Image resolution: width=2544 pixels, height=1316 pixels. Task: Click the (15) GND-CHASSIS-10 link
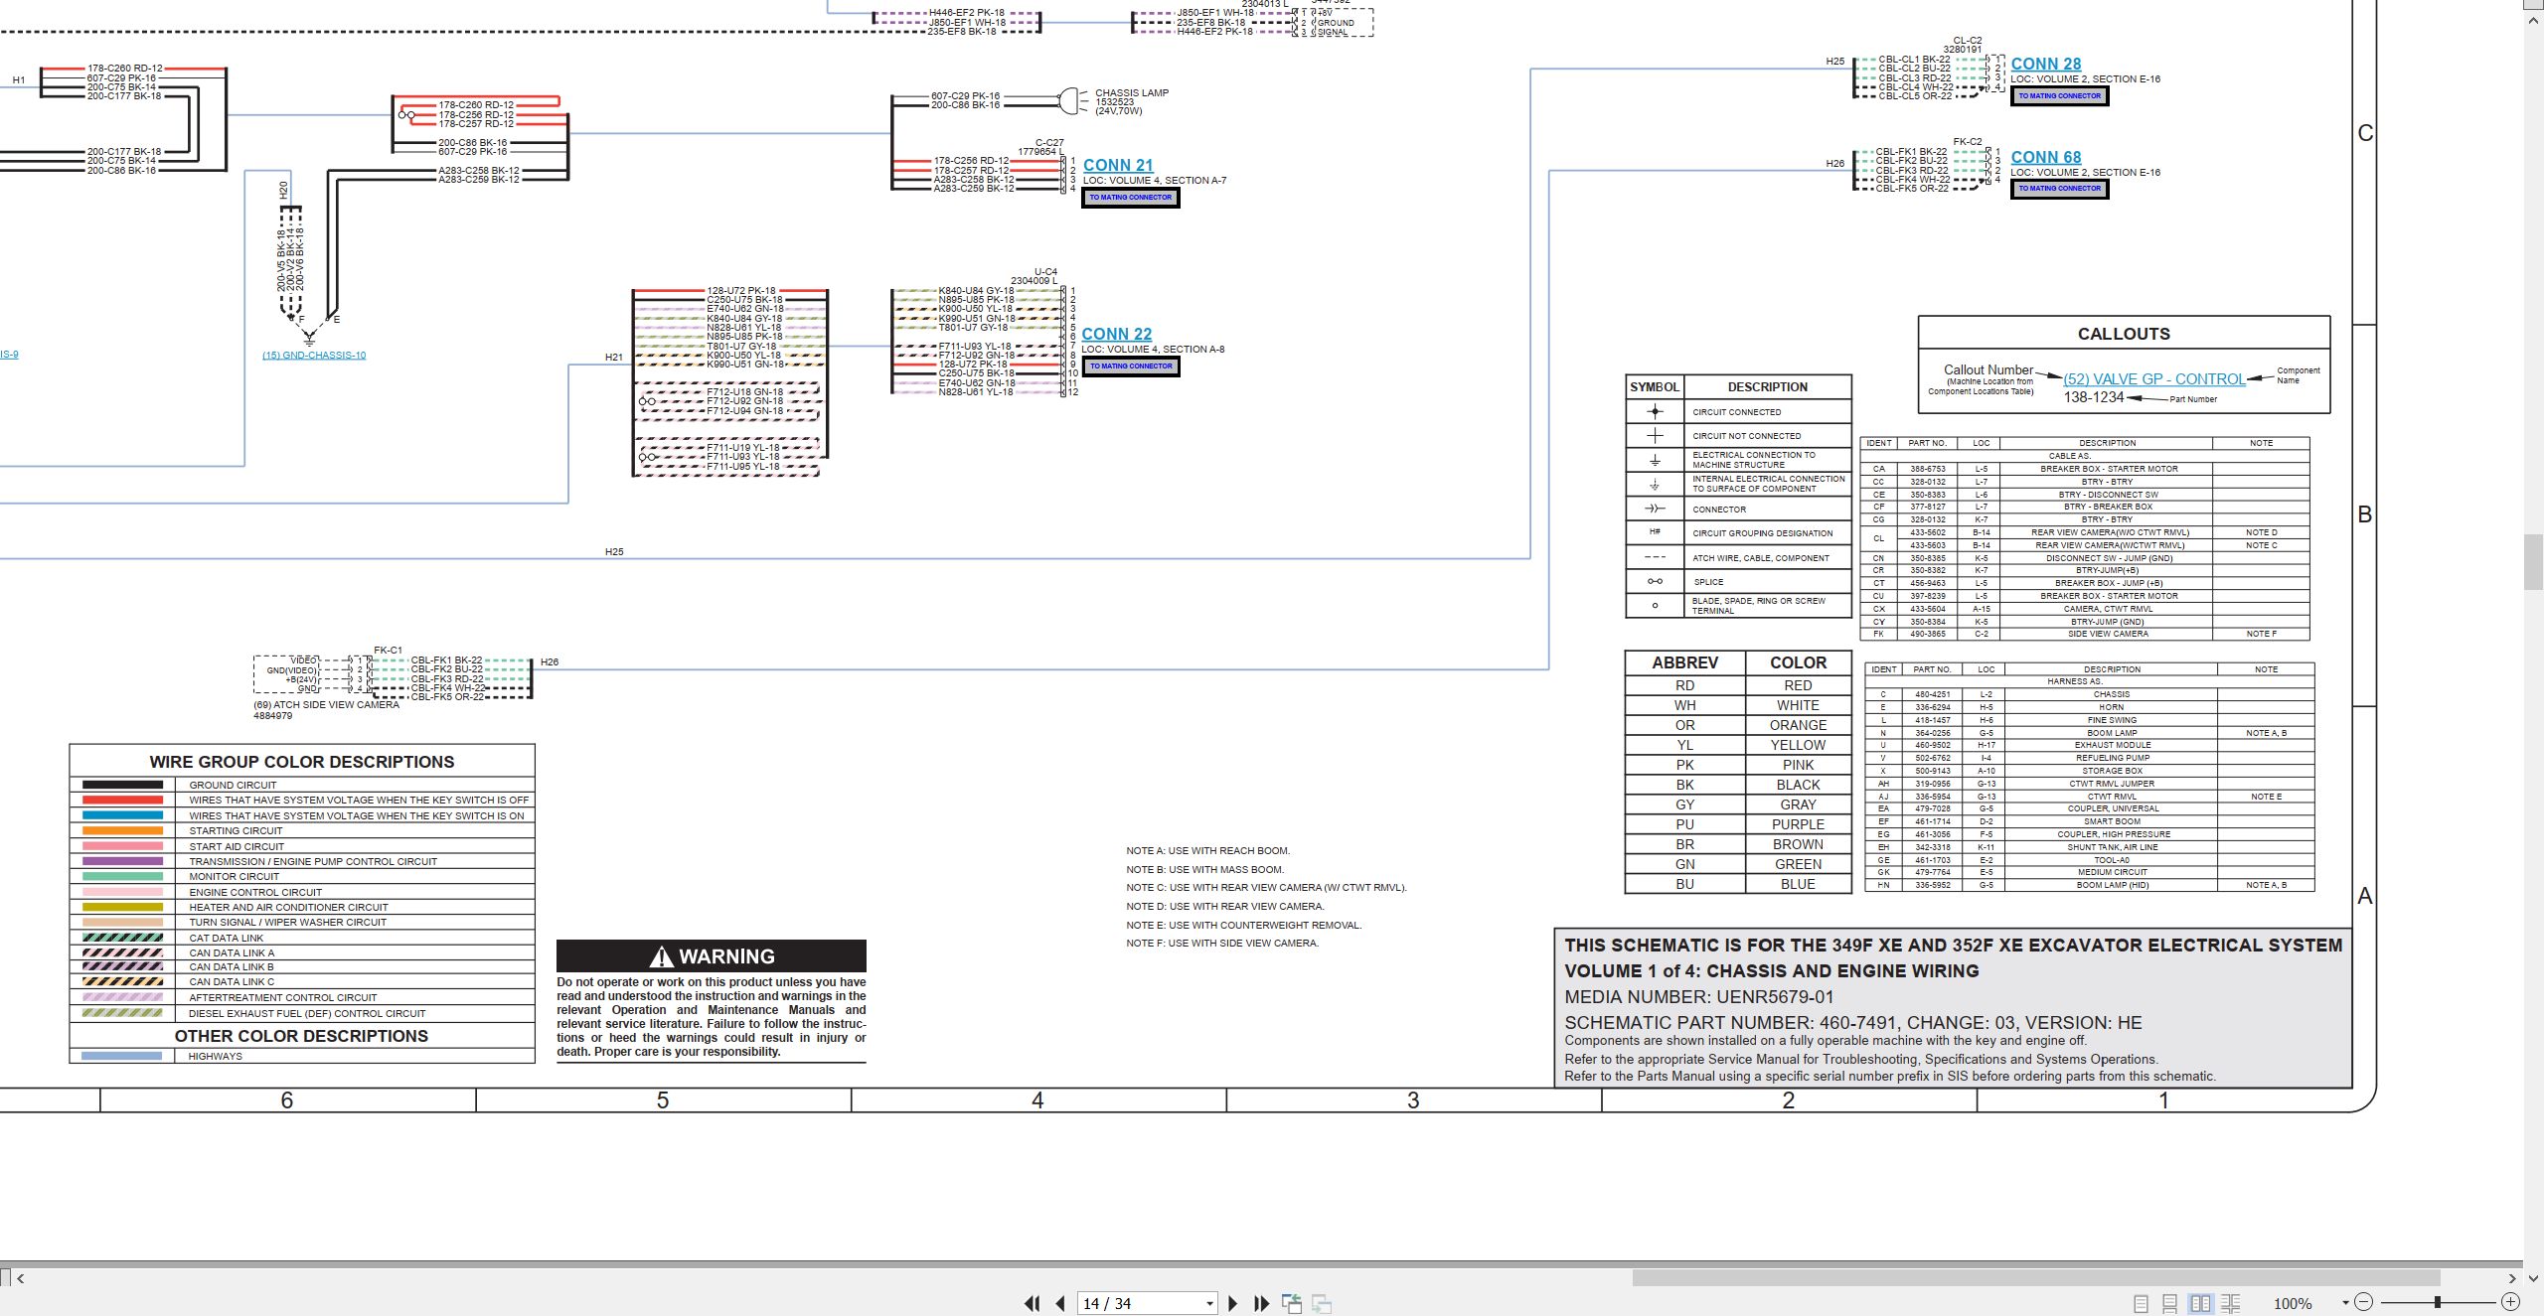(x=314, y=355)
